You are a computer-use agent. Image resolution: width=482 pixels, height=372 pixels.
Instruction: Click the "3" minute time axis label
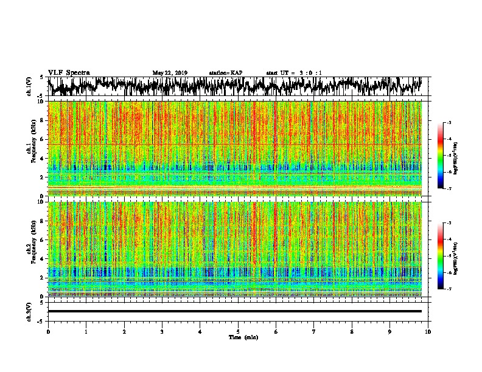[162, 332]
